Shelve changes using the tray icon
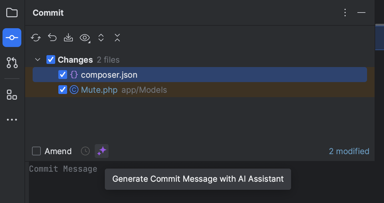 (x=68, y=38)
